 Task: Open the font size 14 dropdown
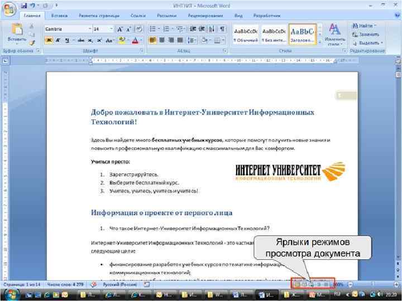pos(112,29)
